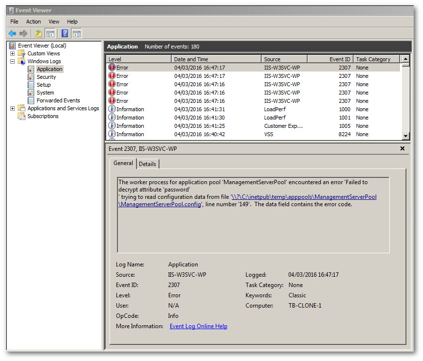This screenshot has height=361, width=423.
Task: Open Event Log Online Help link
Action: [198, 326]
